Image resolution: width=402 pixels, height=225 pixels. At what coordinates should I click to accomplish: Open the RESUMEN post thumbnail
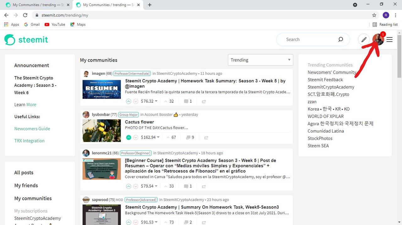[x=101, y=89]
